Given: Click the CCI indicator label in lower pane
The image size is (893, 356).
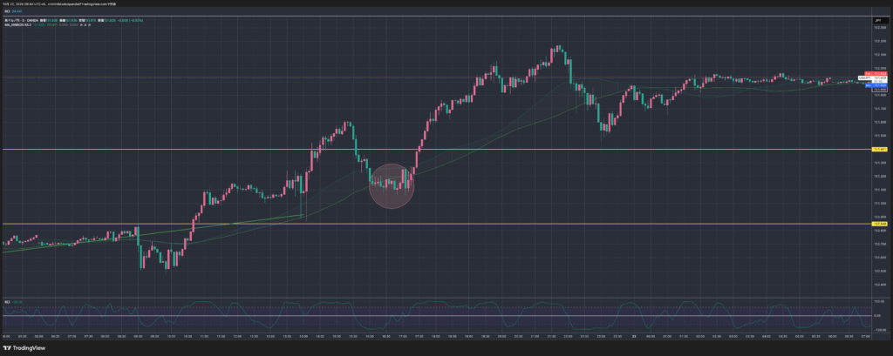Looking at the screenshot, I should pyautogui.click(x=9, y=301).
